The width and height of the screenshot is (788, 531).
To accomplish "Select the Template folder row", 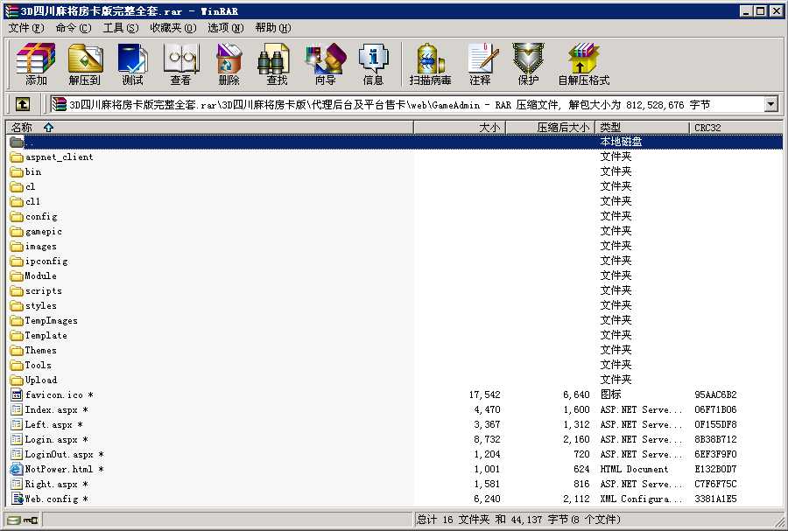I will tap(394, 335).
